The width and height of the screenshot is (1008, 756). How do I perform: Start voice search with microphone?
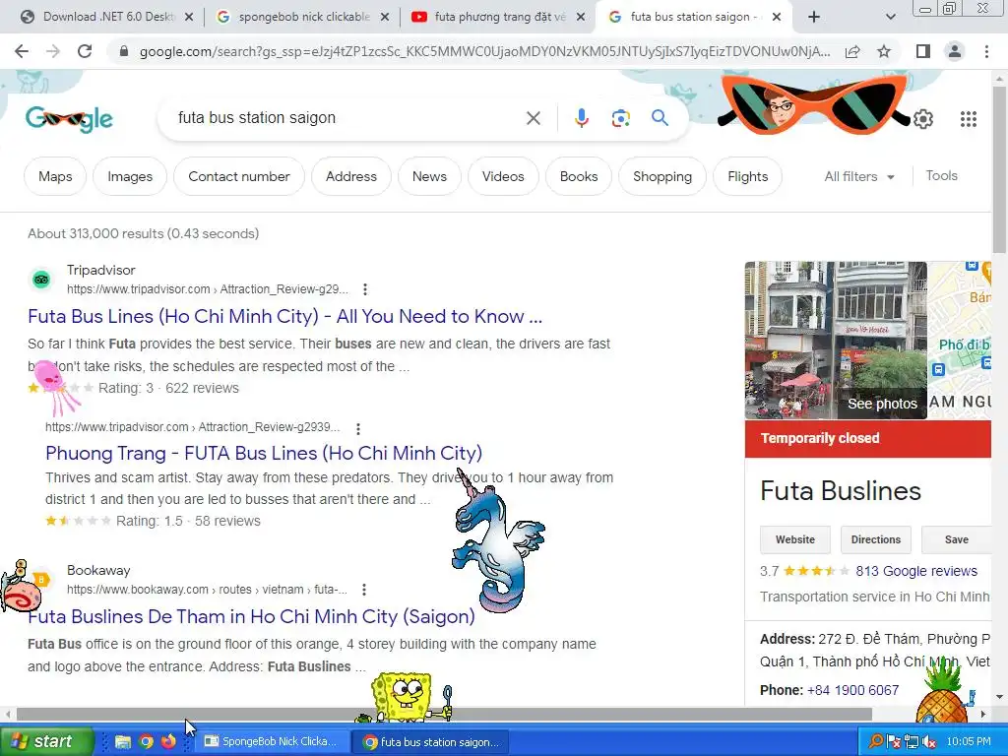pos(581,118)
